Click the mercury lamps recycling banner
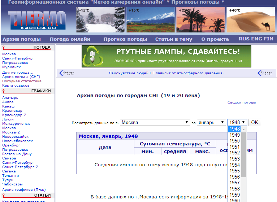Image resolution: width=277 pixels, height=202 pixels. (166, 56)
